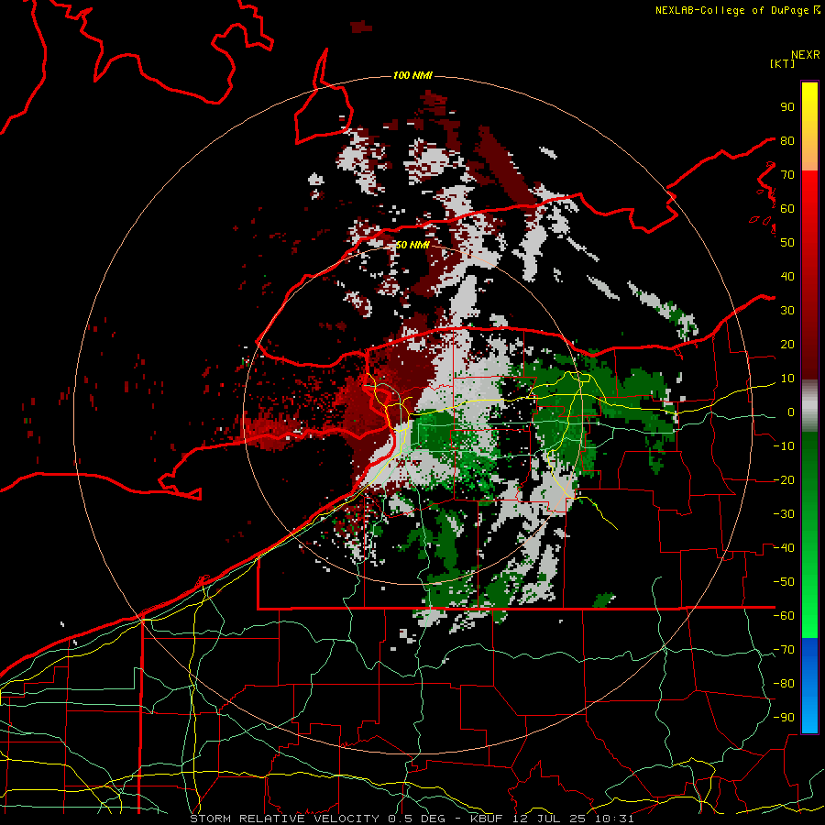Click the positive 90 scale value
825x825 pixels.
pos(787,107)
